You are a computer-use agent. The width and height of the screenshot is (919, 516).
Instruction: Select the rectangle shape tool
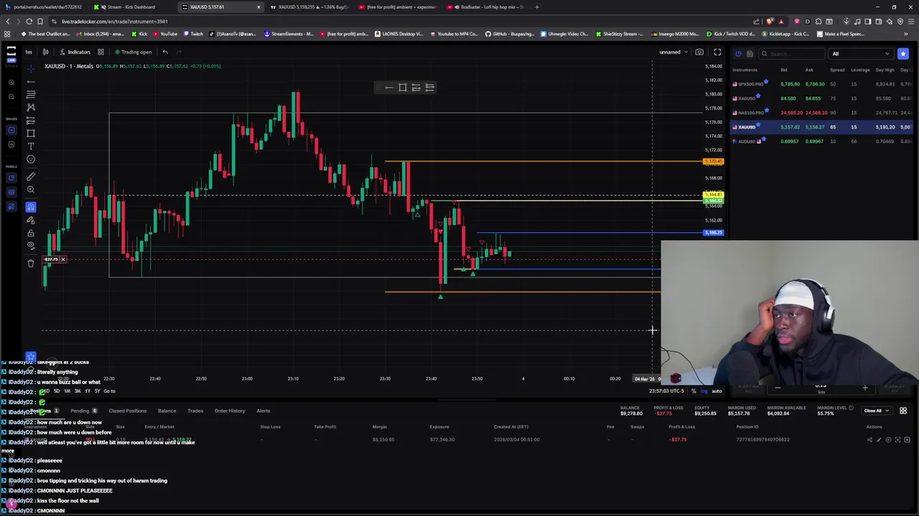[x=31, y=133]
